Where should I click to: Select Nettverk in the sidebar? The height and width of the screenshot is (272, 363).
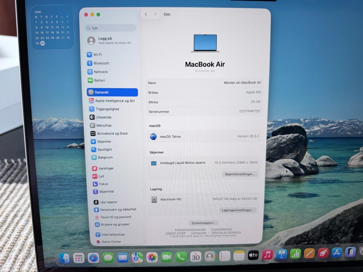(98, 72)
